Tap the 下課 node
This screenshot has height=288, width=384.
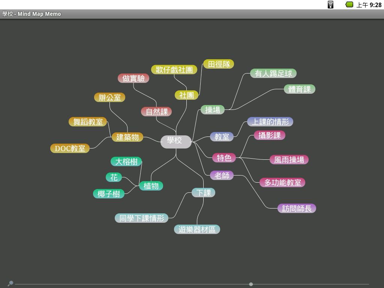click(203, 193)
